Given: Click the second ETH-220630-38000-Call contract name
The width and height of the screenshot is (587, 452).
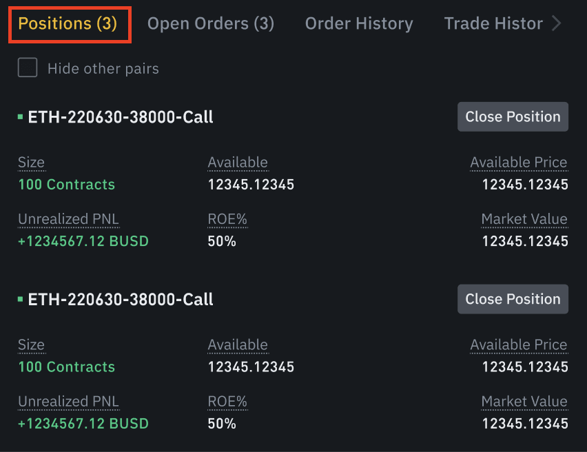Looking at the screenshot, I should (x=121, y=300).
